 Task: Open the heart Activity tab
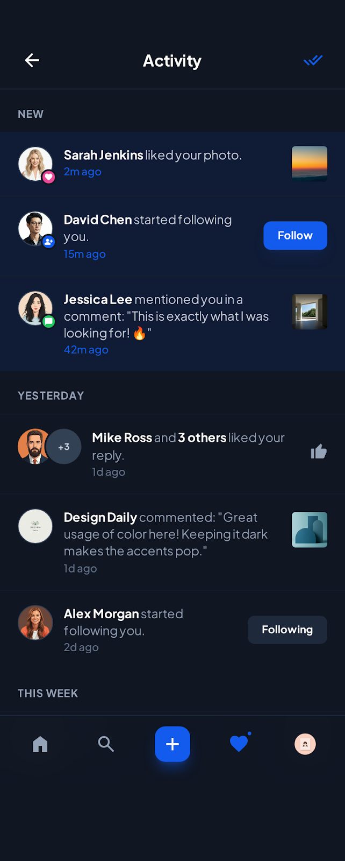click(x=239, y=744)
